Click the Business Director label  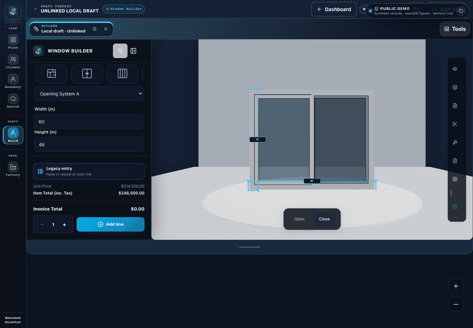[13, 320]
